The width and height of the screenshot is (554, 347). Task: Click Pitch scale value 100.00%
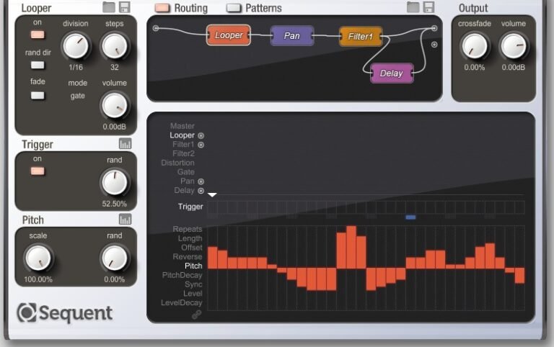pyautogui.click(x=38, y=279)
